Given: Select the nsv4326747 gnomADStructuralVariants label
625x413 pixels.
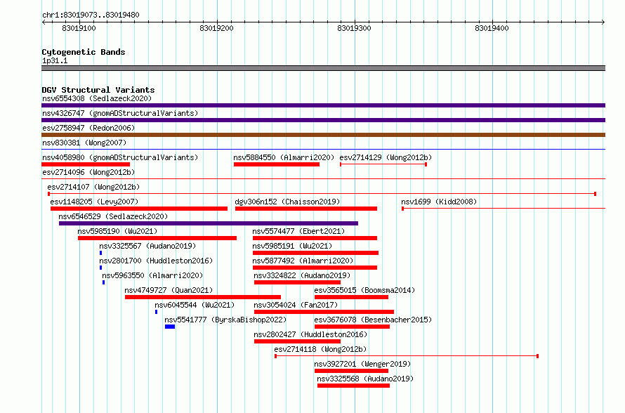Looking at the screenshot, I should [120, 113].
